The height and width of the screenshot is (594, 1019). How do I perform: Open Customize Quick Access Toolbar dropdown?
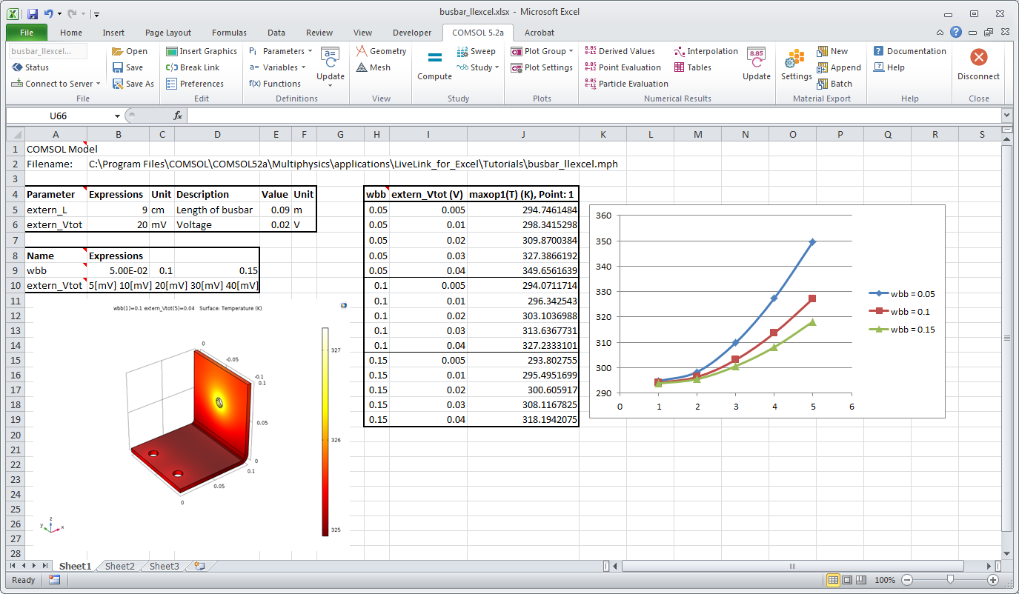pyautogui.click(x=97, y=13)
